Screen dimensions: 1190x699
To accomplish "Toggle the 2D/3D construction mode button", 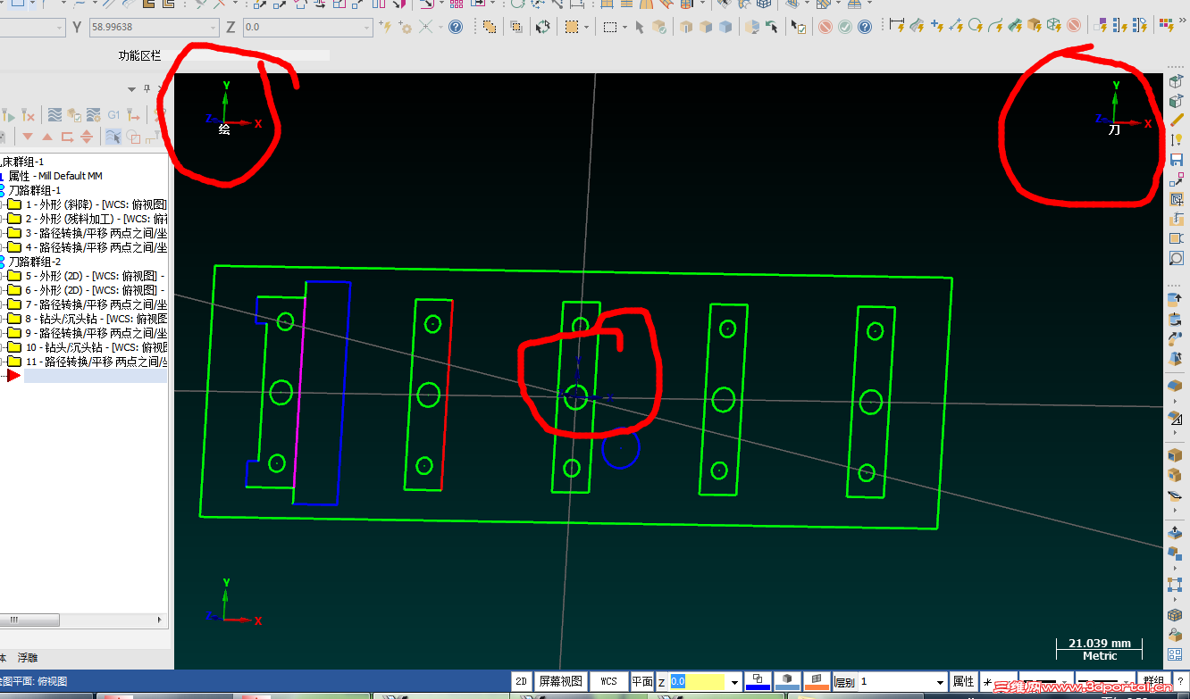I will coord(522,681).
